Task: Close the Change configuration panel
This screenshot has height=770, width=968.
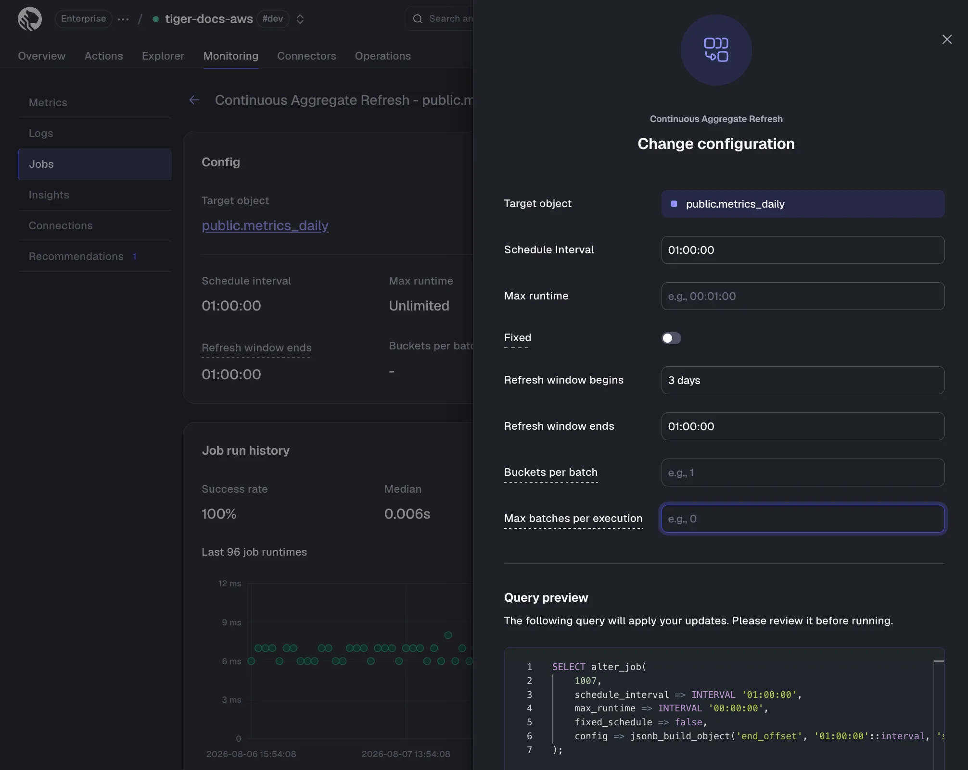Action: [947, 39]
